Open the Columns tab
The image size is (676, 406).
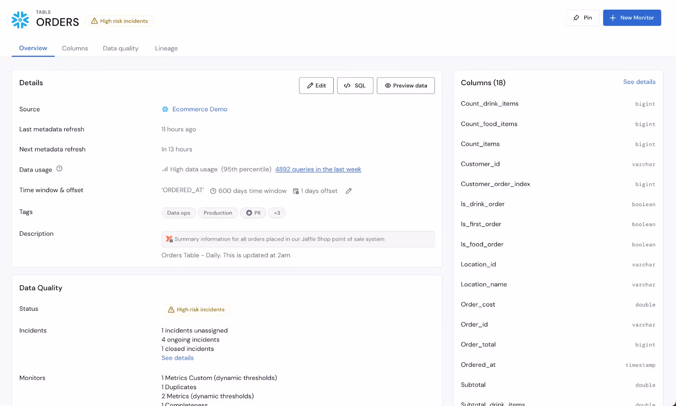75,48
